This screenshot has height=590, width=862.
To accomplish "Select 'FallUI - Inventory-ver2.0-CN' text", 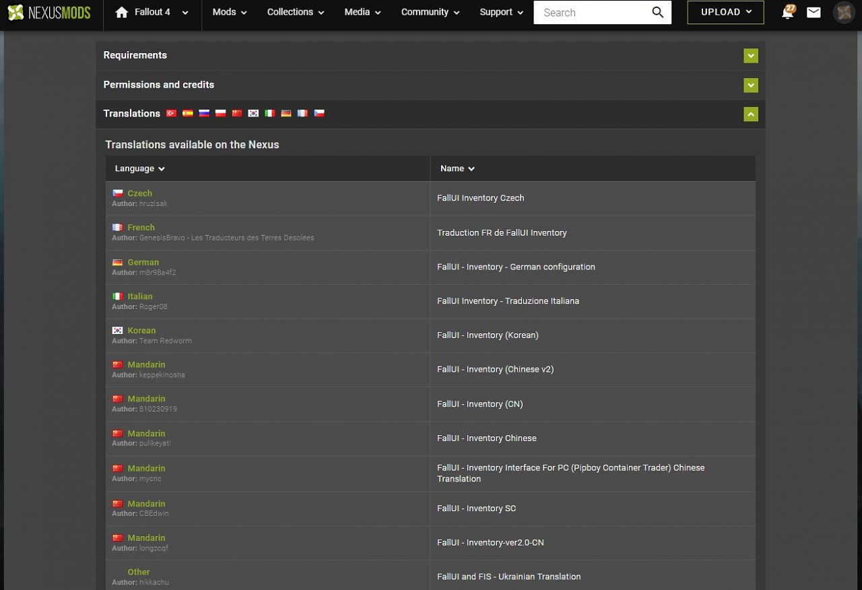I will click(490, 543).
